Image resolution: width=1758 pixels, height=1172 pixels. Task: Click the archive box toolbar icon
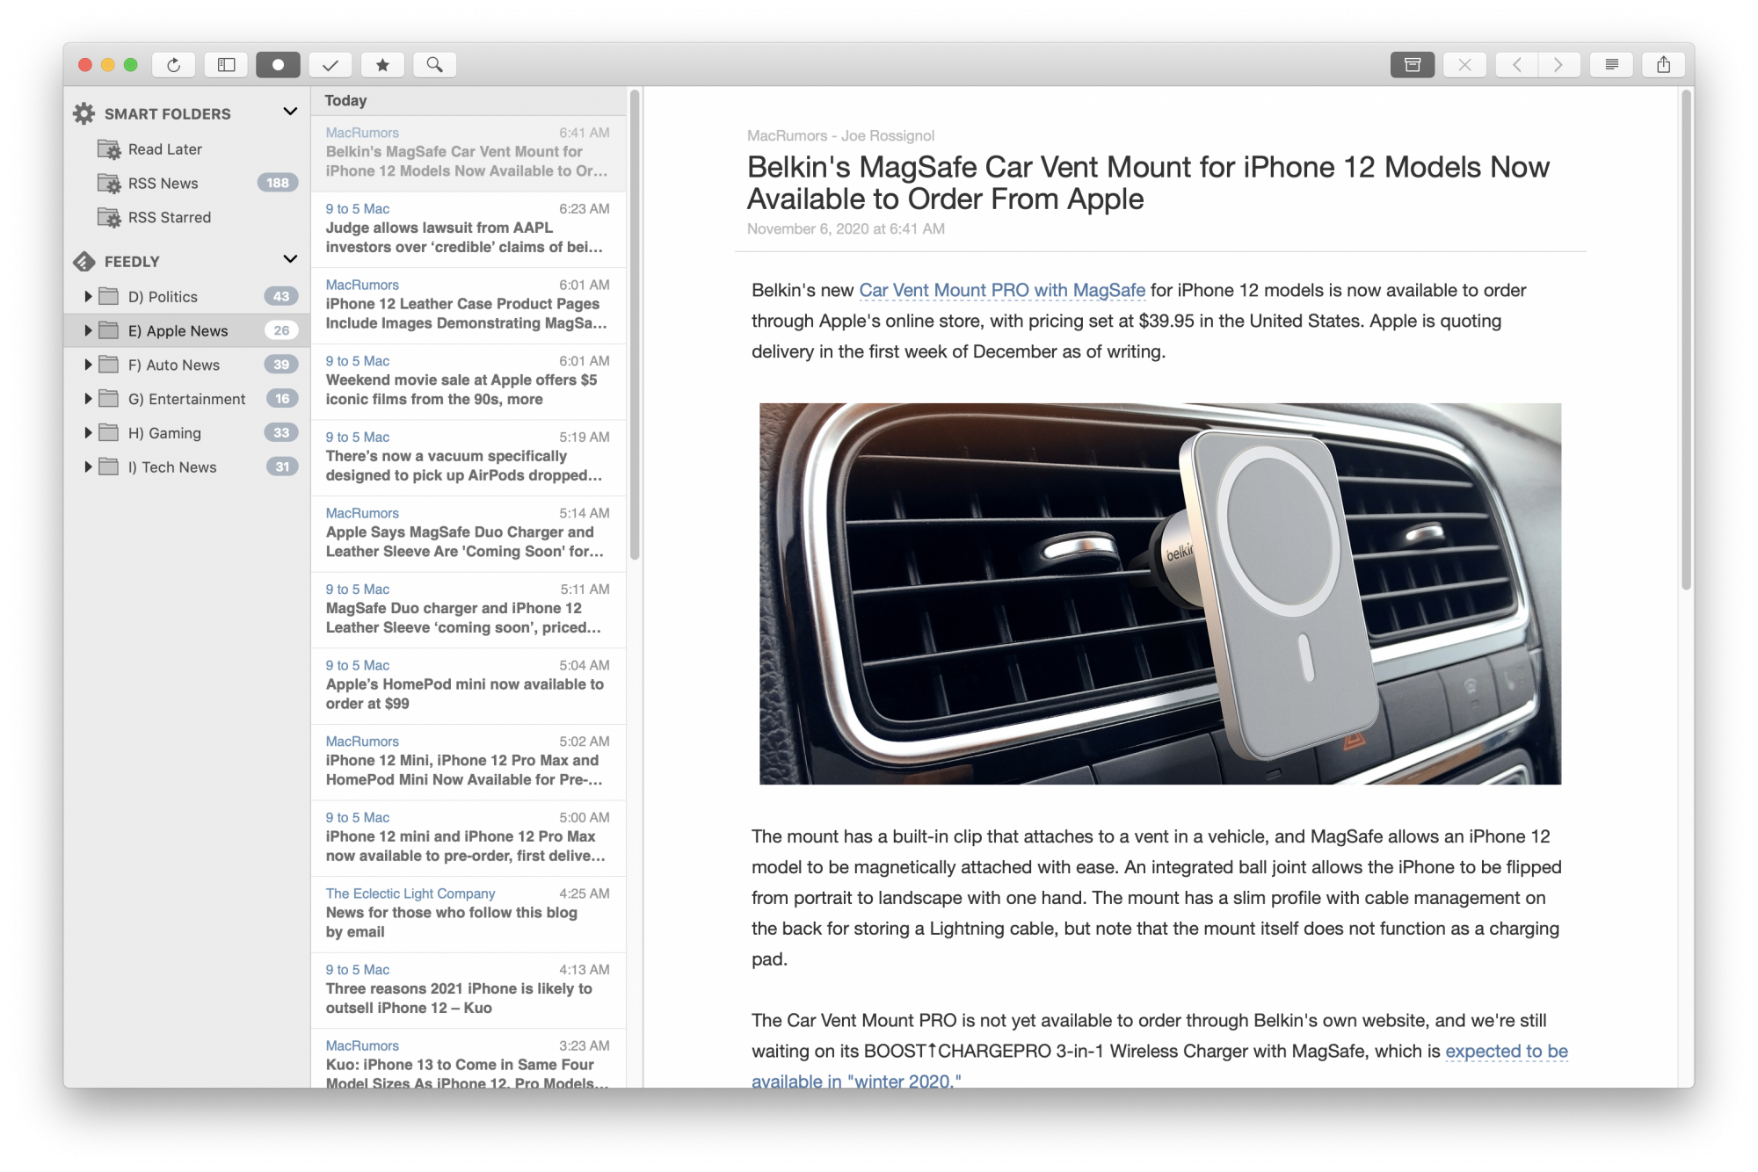pos(1413,65)
